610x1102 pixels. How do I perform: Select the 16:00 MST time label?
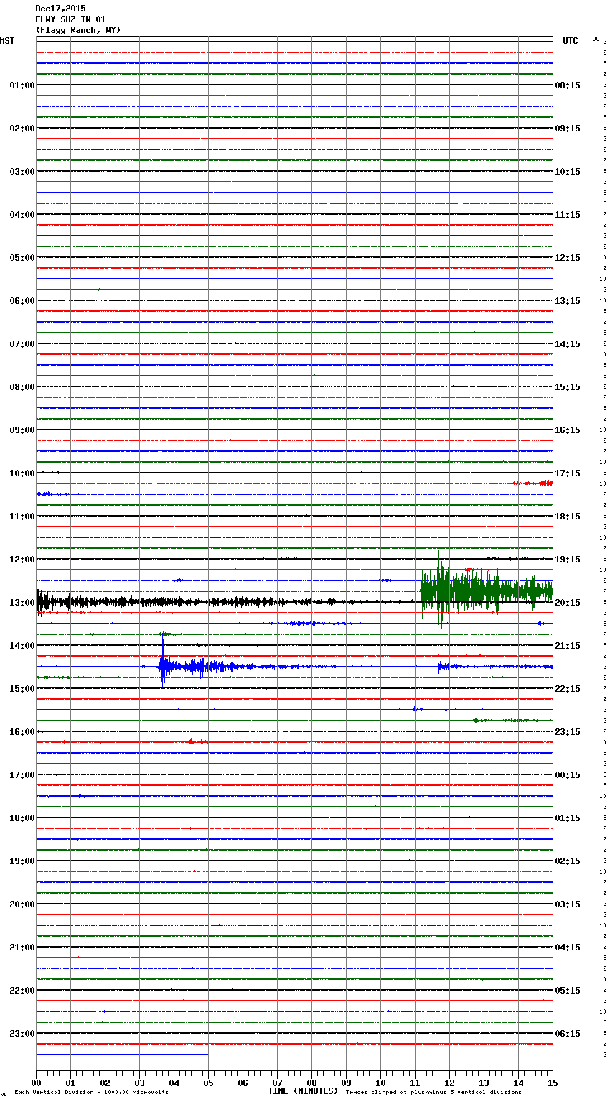[x=22, y=732]
